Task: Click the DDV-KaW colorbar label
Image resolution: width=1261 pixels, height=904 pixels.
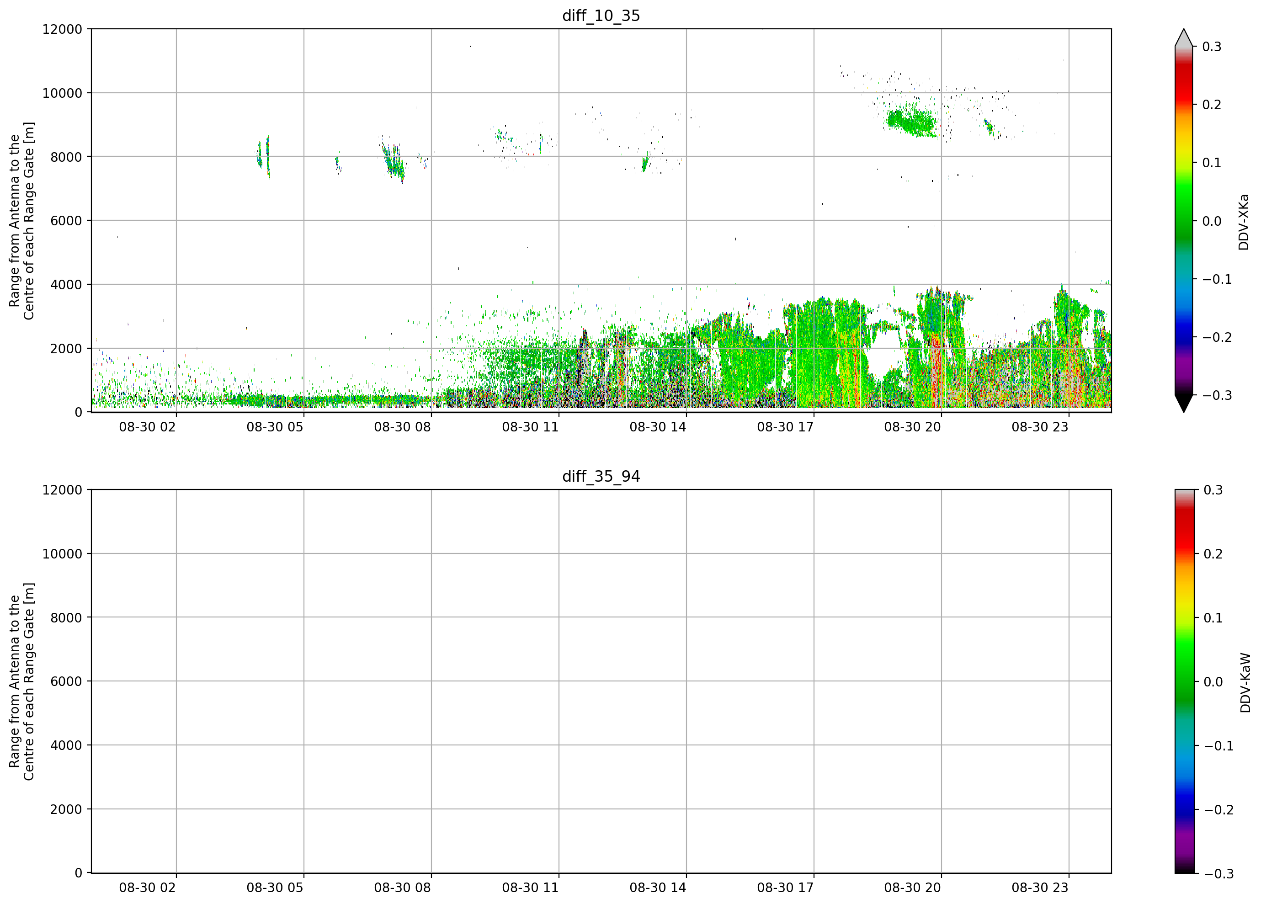Action: (x=1245, y=683)
